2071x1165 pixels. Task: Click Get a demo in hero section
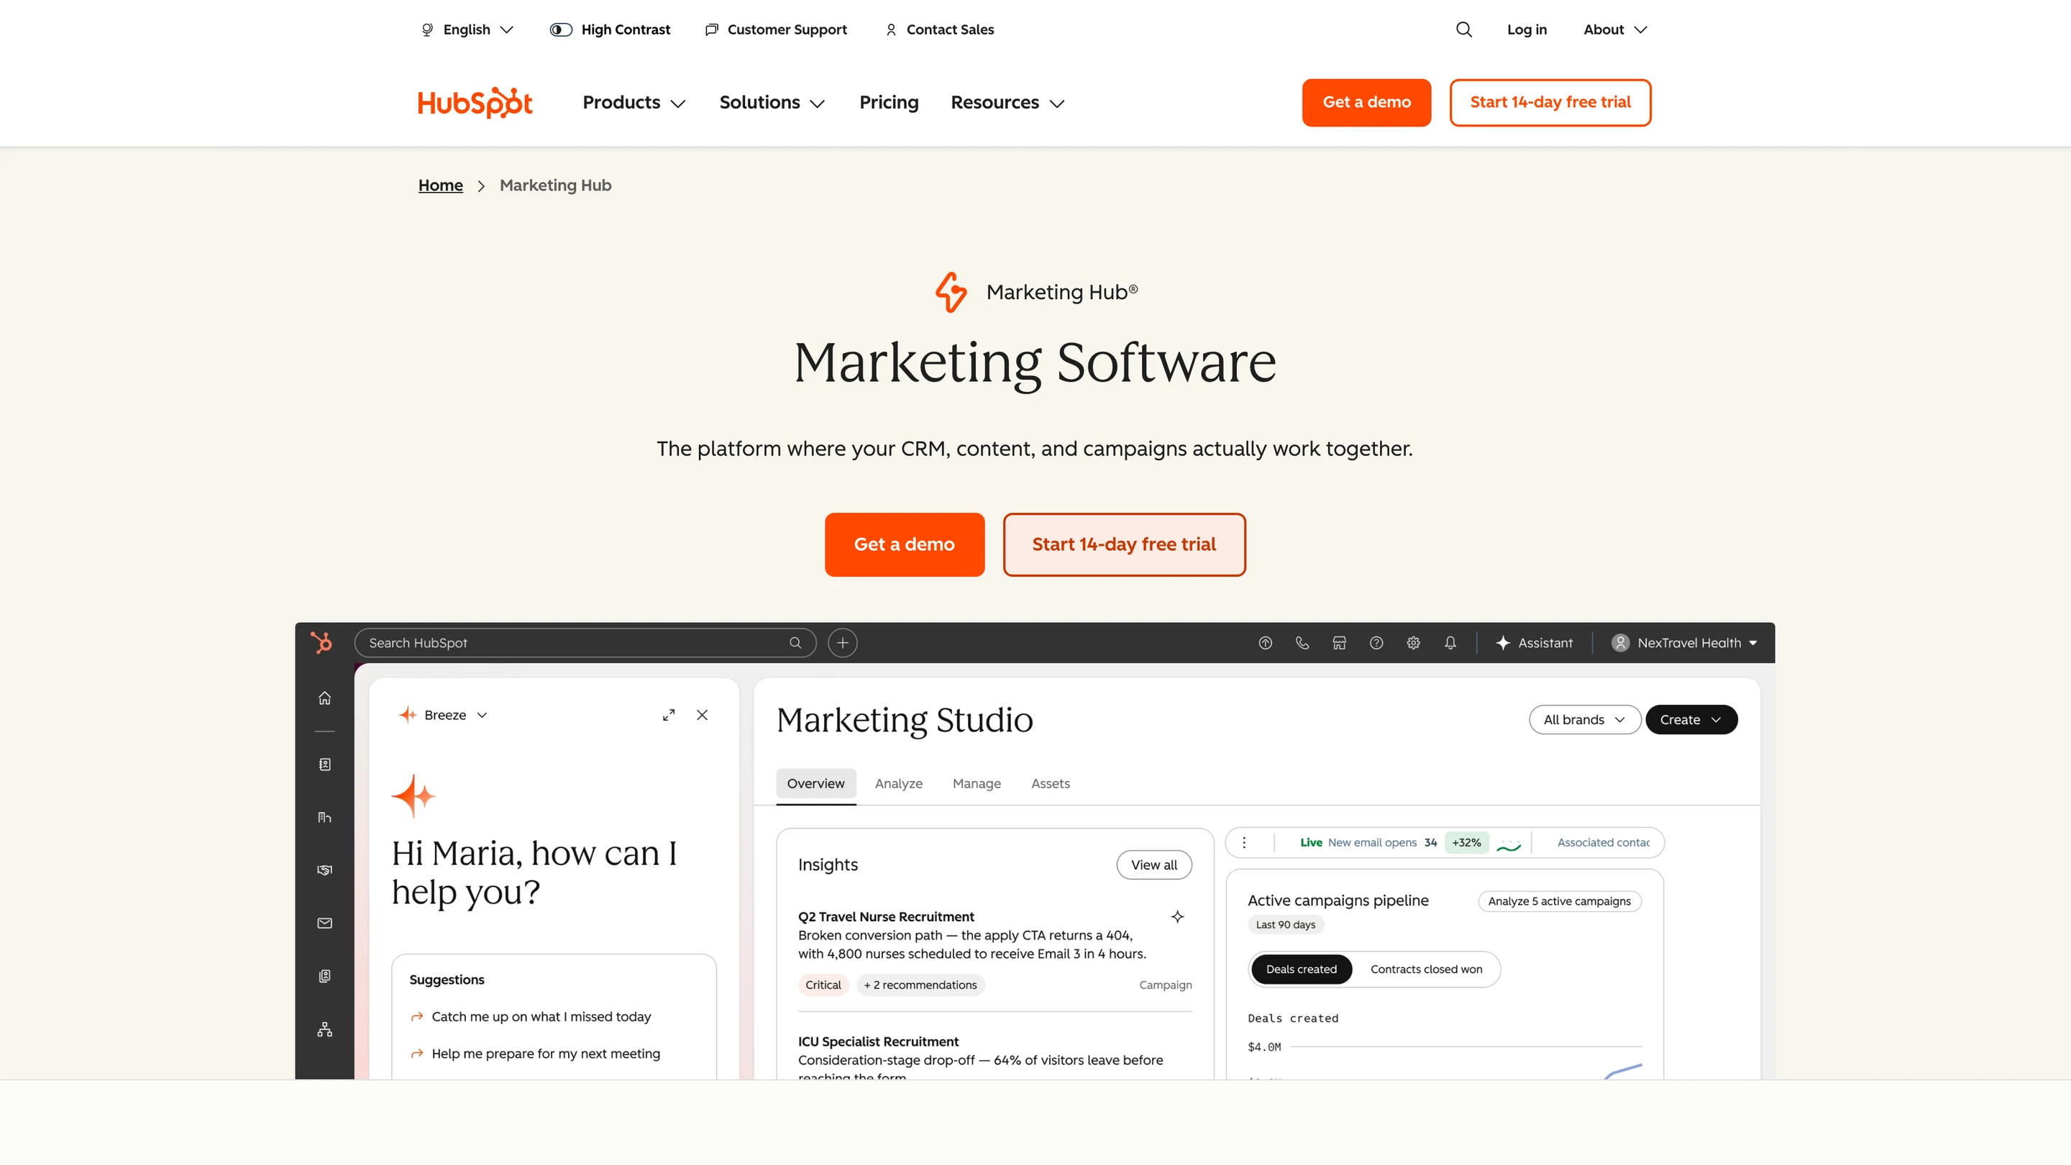pos(905,544)
